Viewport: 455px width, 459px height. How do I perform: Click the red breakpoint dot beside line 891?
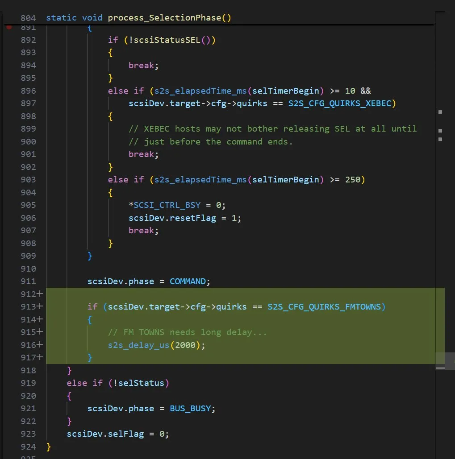pos(9,27)
